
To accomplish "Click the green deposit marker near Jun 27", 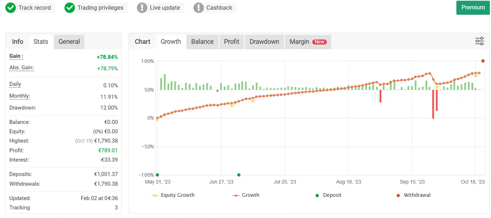I will coord(238,175).
